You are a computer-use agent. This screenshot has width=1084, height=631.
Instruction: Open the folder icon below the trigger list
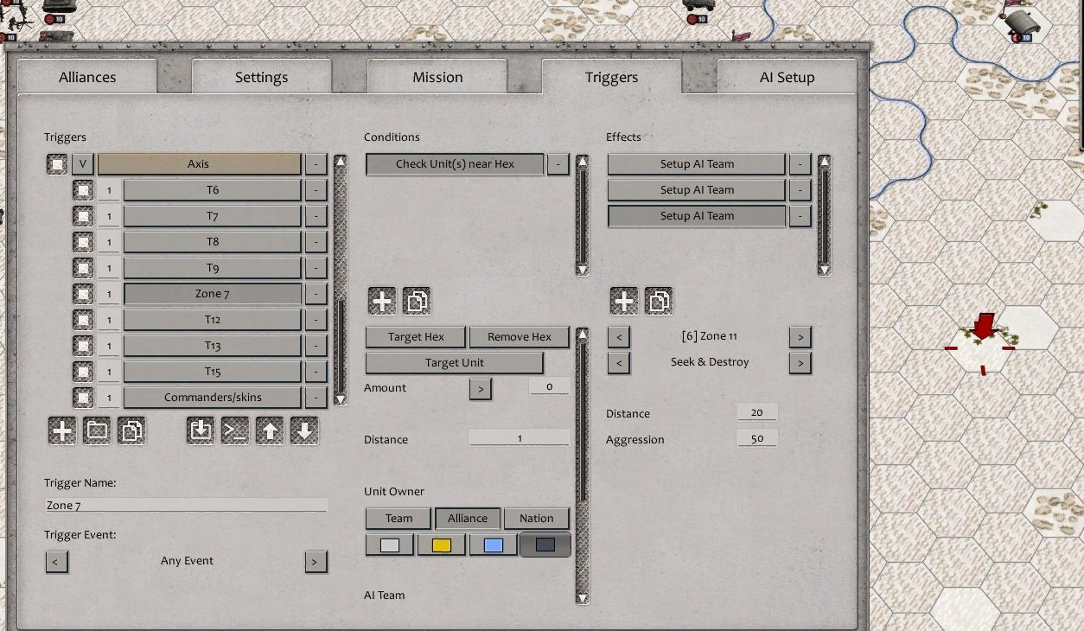coord(97,430)
